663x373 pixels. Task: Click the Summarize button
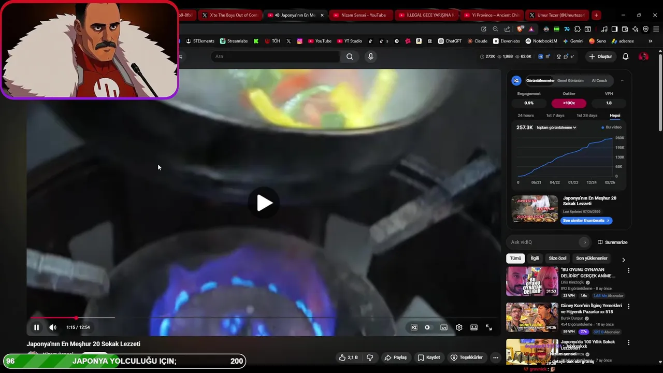tap(613, 242)
